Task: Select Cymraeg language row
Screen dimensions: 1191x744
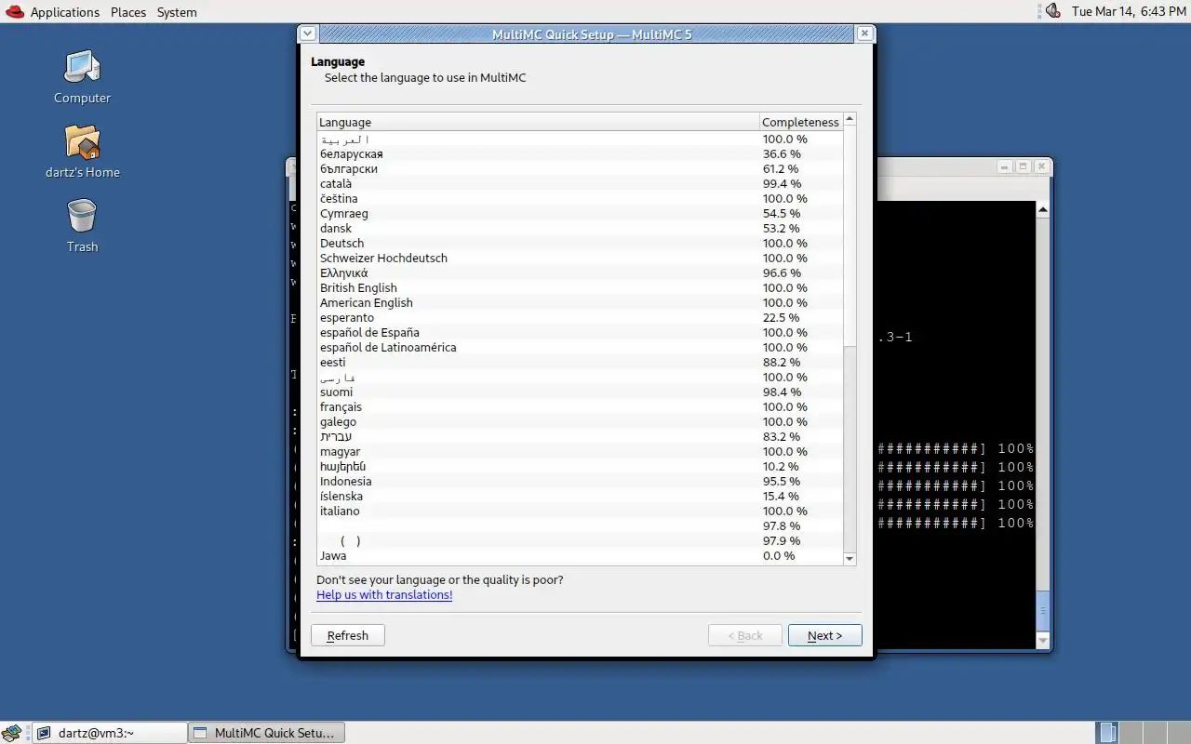Action: 580,213
